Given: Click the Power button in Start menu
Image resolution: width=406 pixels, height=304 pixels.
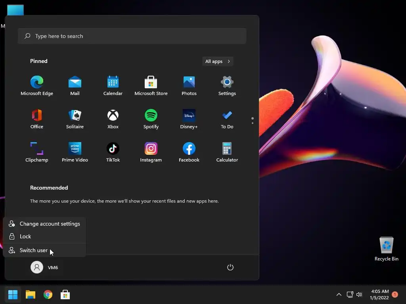Looking at the screenshot, I should 230,267.
